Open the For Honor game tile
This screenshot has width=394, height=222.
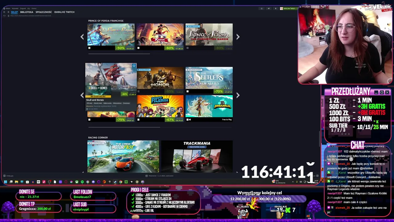[x=160, y=80]
